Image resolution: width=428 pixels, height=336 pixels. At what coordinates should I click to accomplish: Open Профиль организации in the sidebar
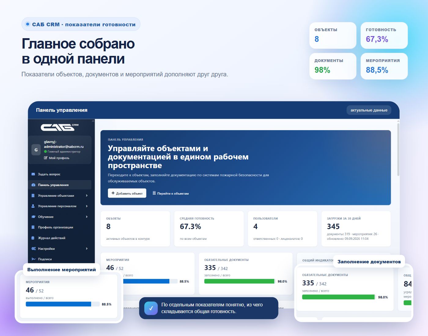tap(60, 227)
